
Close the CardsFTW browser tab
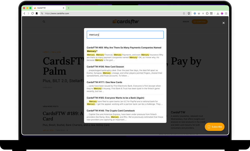(64, 8)
